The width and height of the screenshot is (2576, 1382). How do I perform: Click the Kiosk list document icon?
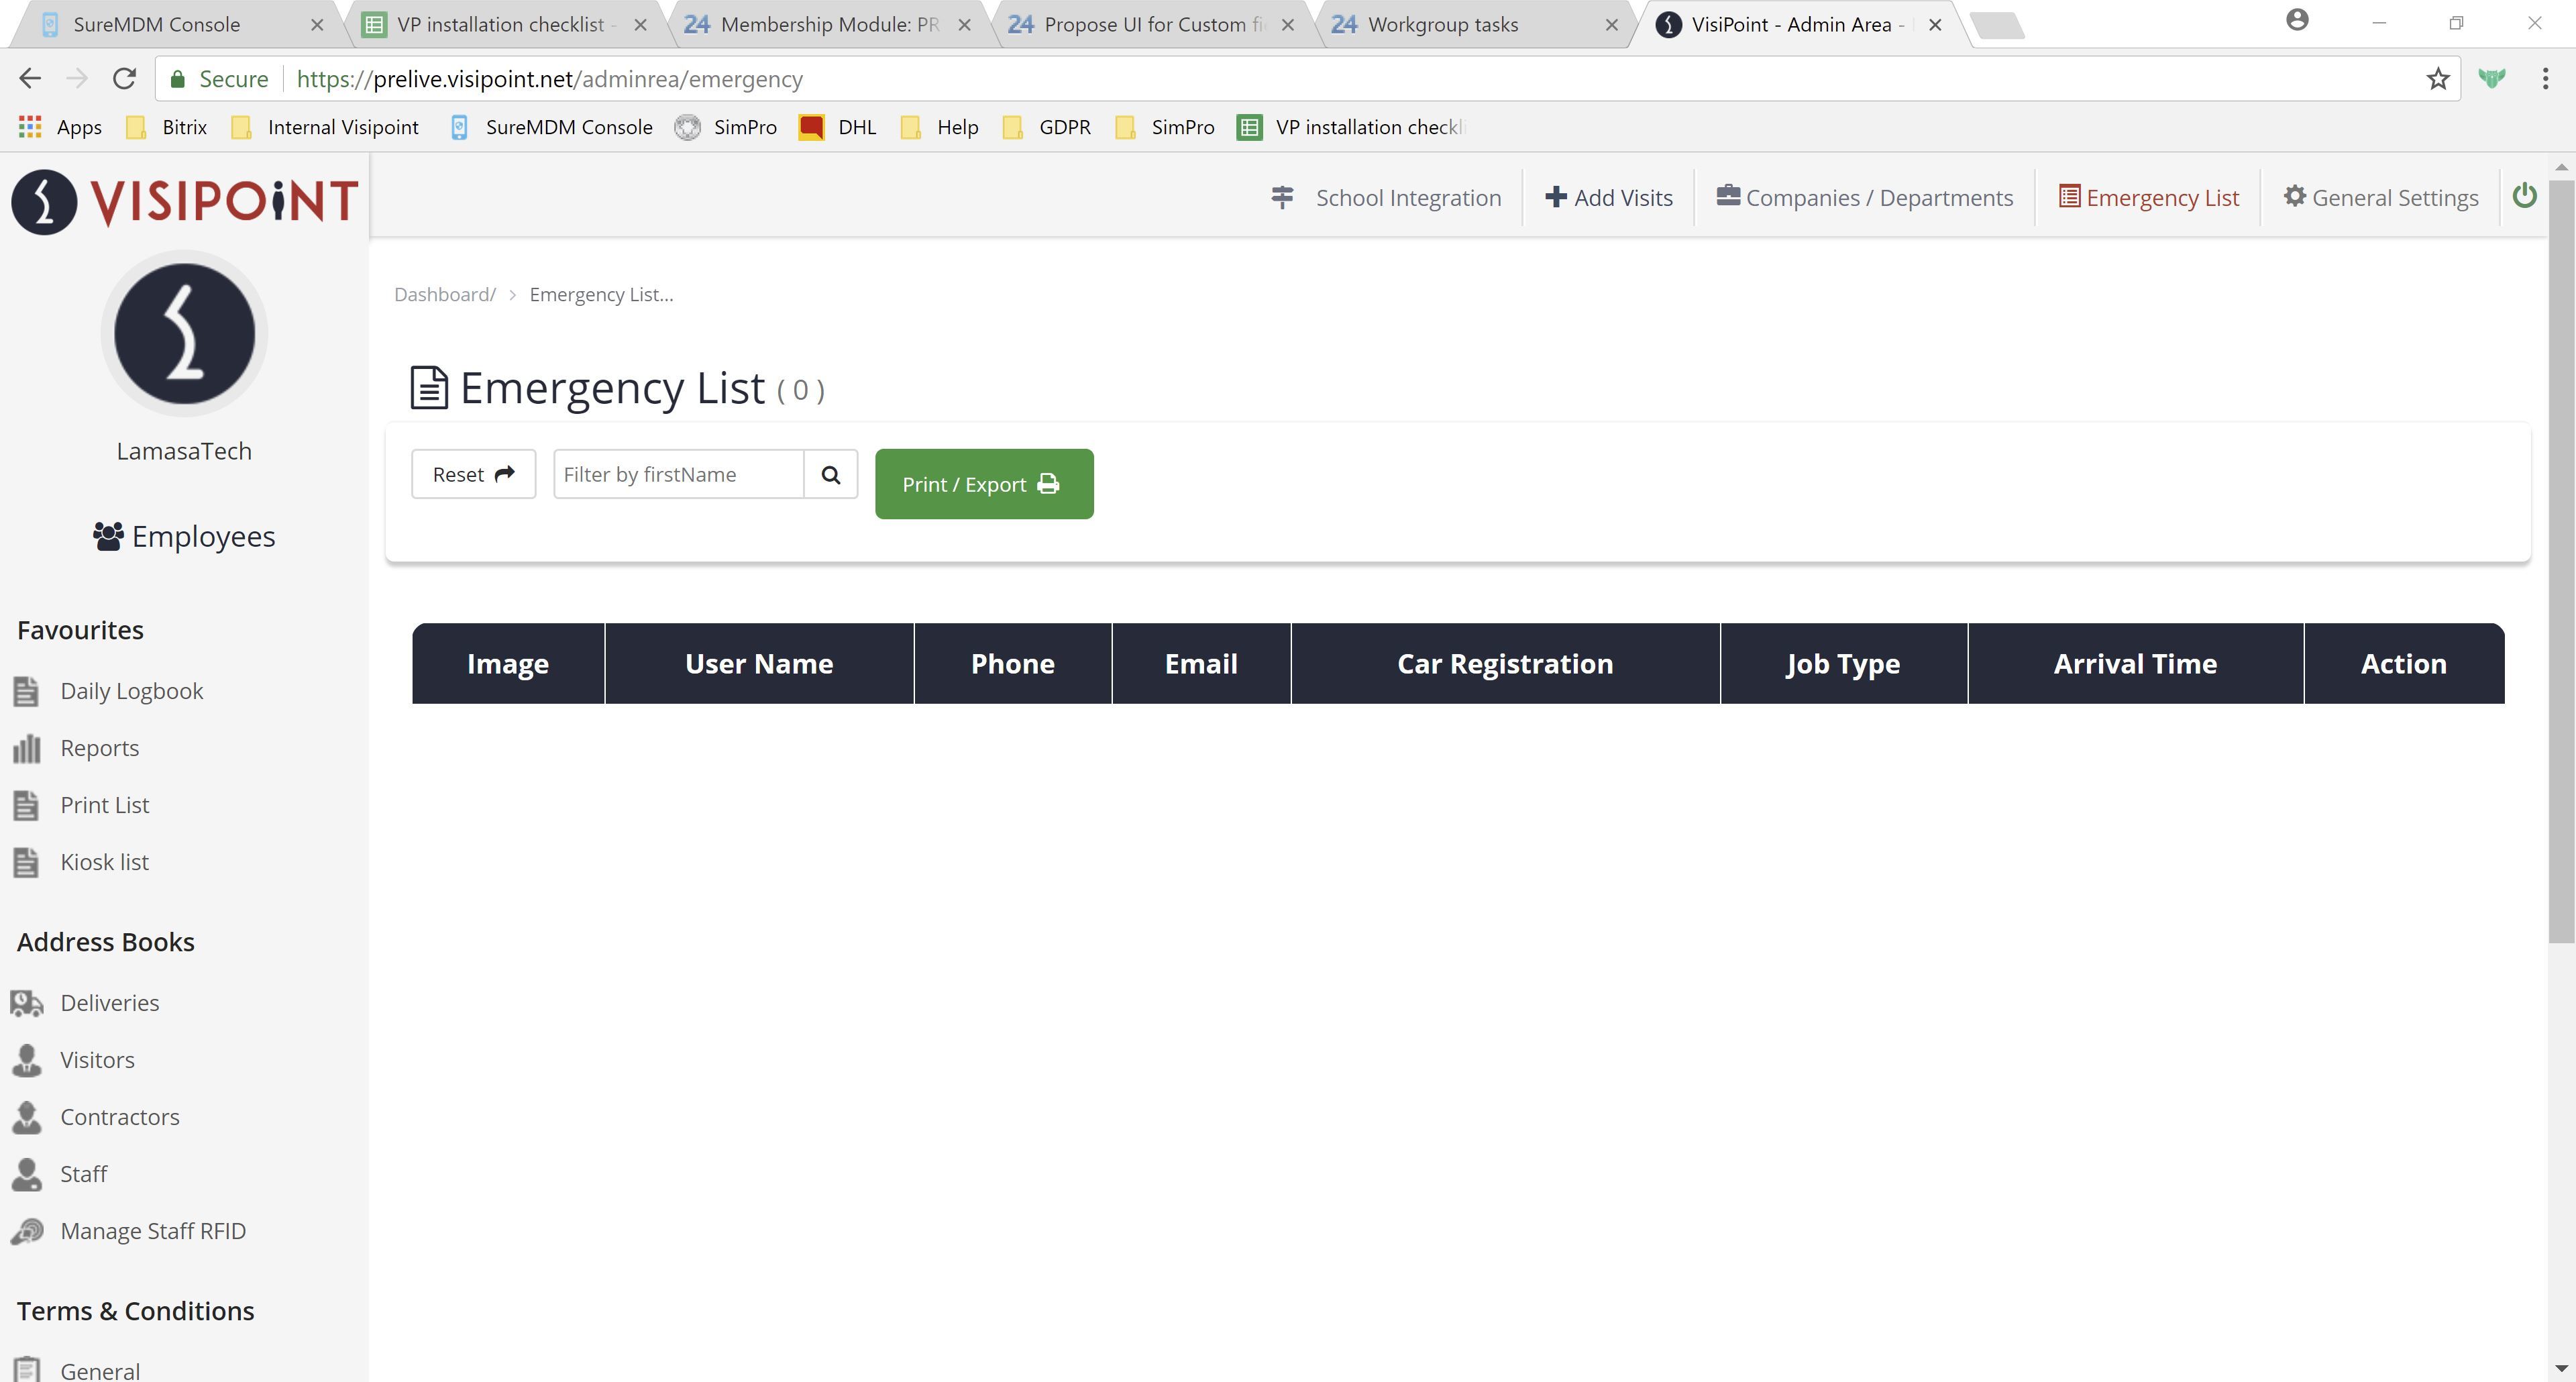[x=26, y=862]
